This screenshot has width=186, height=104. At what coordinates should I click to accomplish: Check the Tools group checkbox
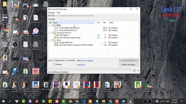pyautogui.click(x=53, y=25)
